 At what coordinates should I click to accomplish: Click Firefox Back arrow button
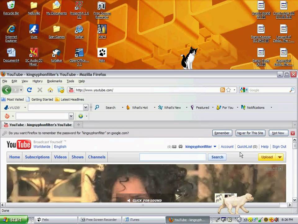tap(7, 90)
